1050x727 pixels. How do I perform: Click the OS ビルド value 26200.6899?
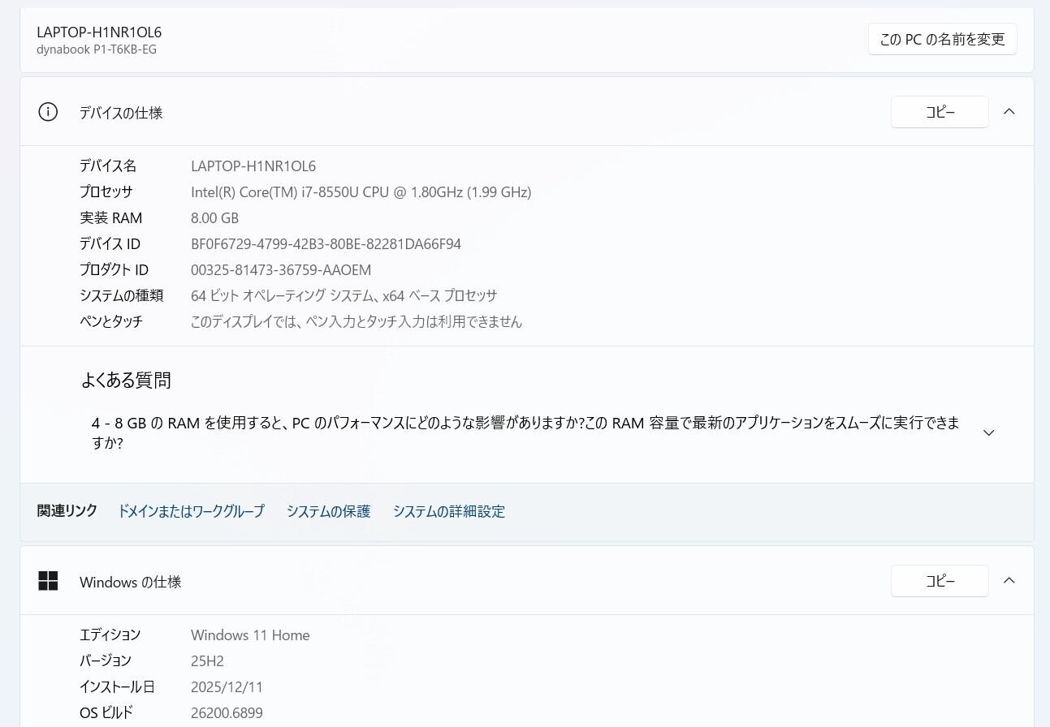click(x=227, y=713)
